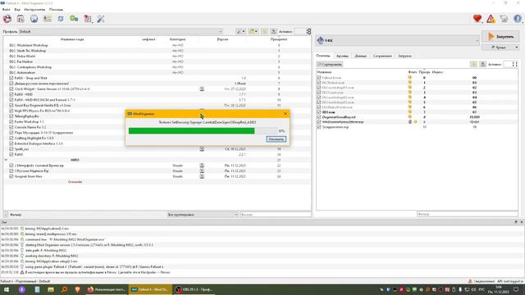Image resolution: width=525 pixels, height=295 pixels.
Task: Select the Synth_rus mod row
Action: point(157,149)
